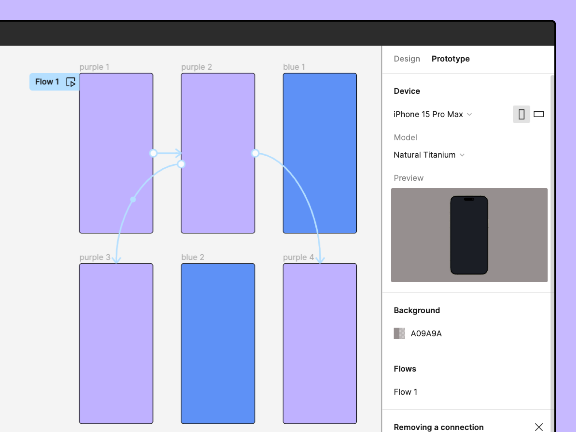Click the purple 3 frame title
This screenshot has height=432, width=576.
click(95, 257)
